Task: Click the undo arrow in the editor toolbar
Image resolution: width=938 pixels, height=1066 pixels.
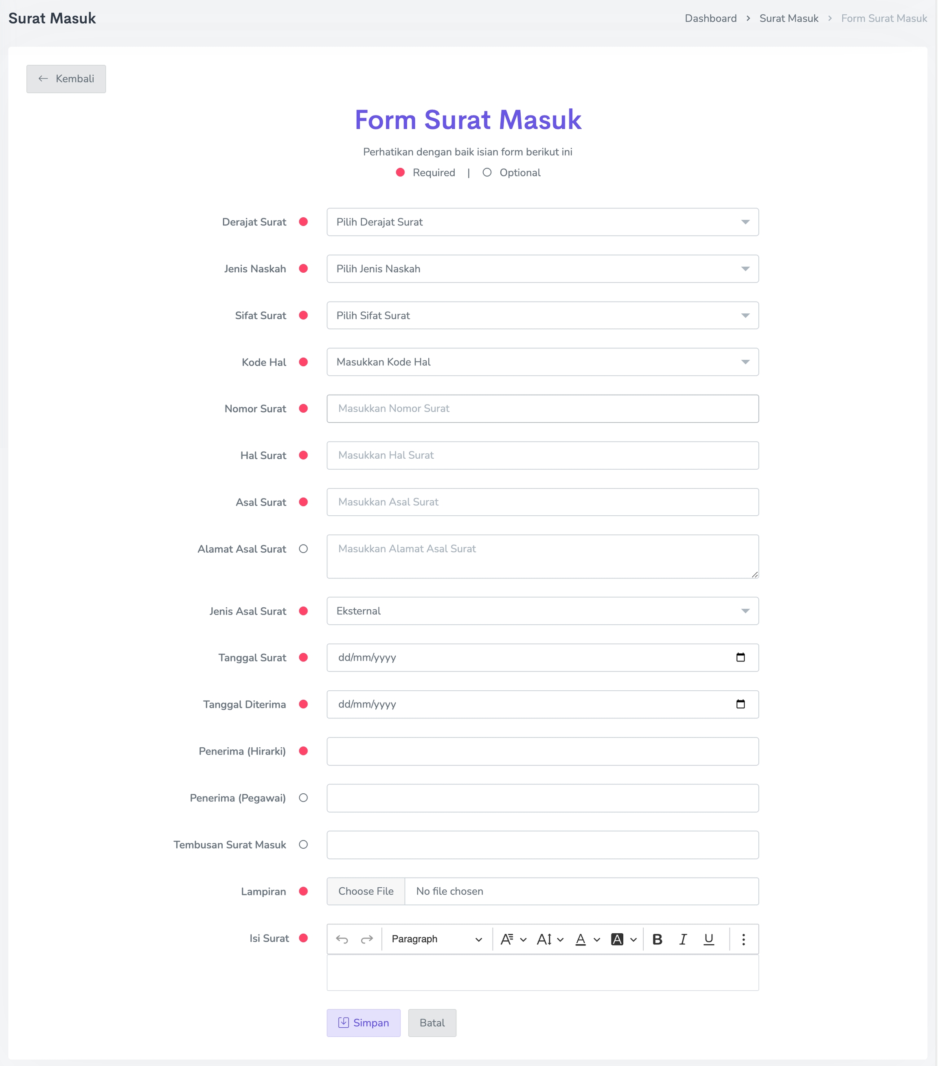Action: [x=342, y=939]
